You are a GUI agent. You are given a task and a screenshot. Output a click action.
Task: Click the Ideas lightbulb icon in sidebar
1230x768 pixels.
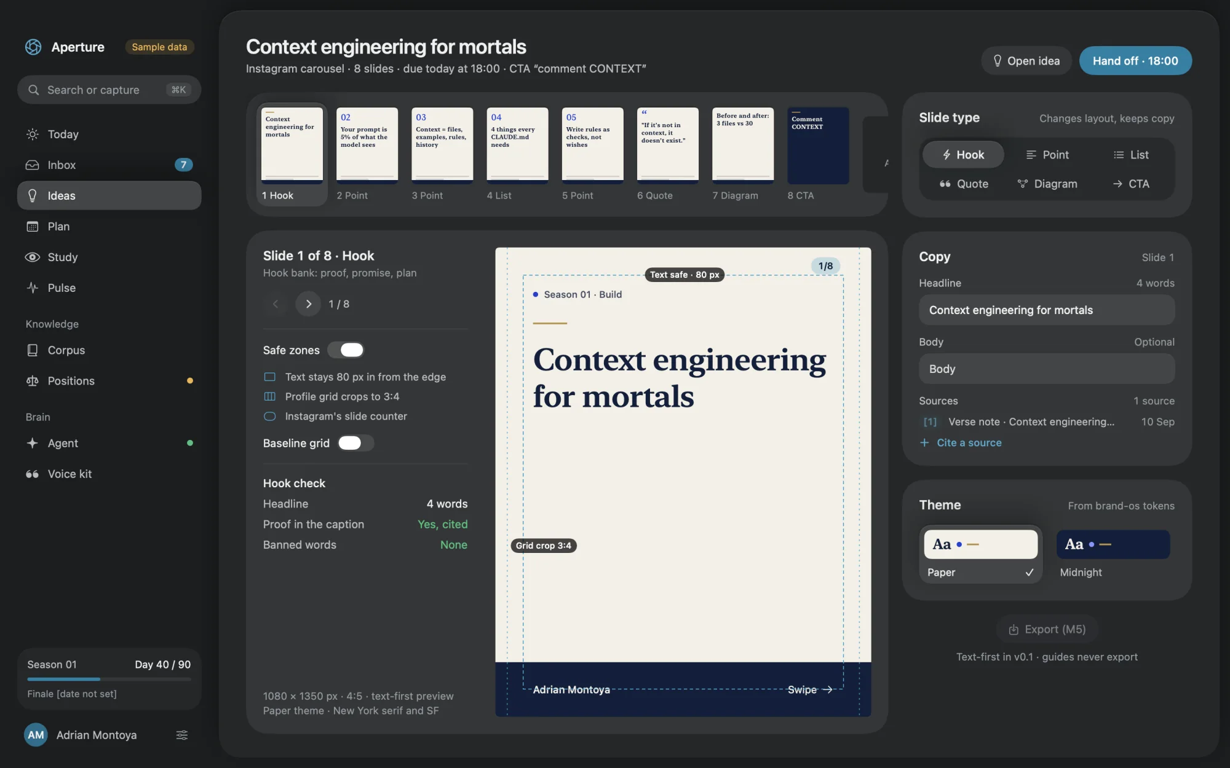click(x=33, y=195)
